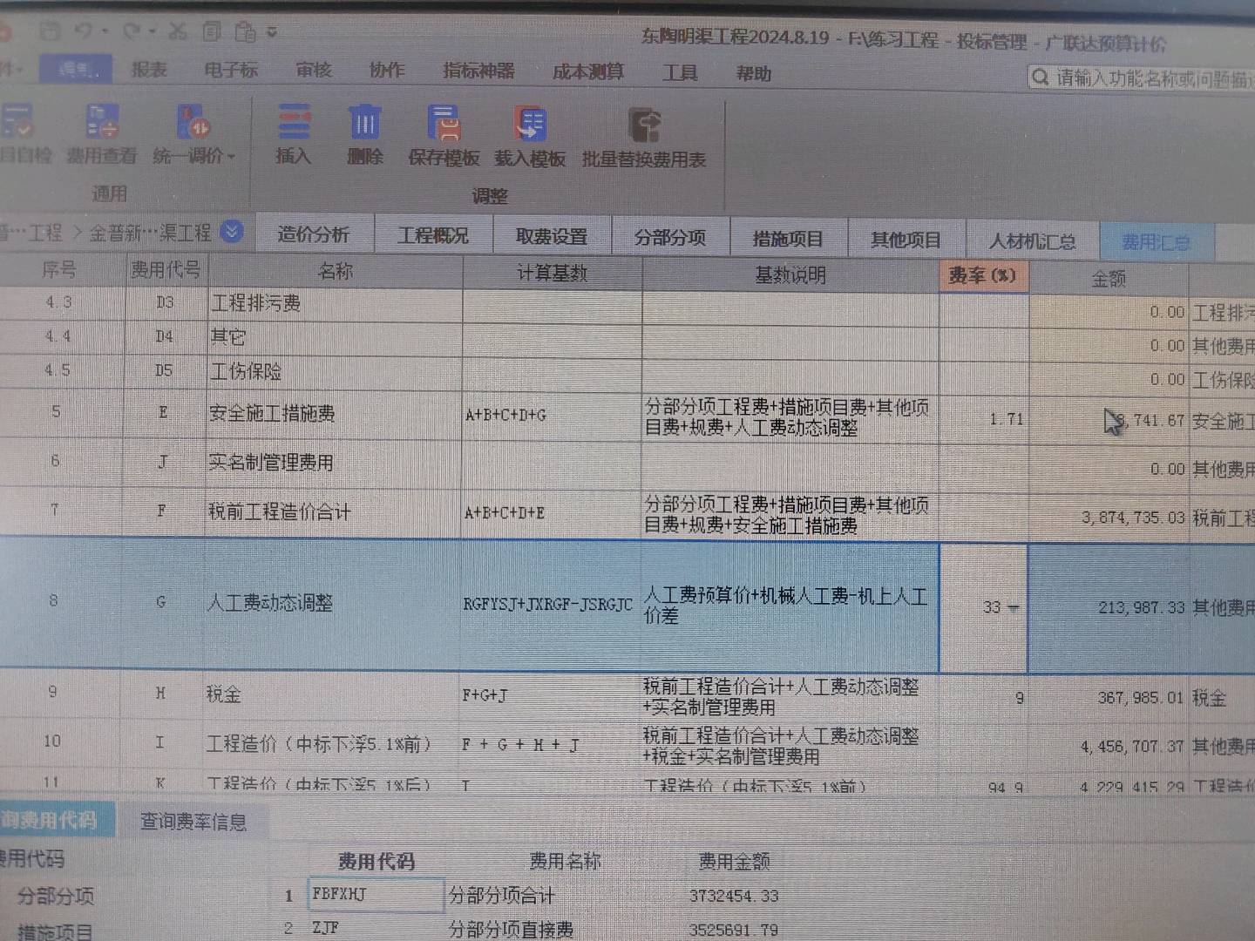Click the Copy icon in quick access bar
Image resolution: width=1255 pixels, height=941 pixels.
coord(212,32)
